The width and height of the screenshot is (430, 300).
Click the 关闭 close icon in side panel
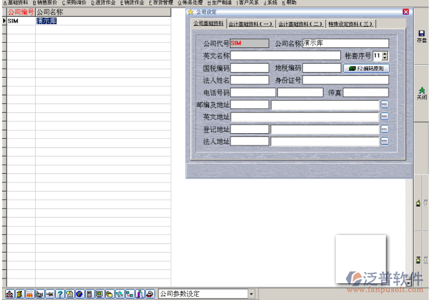pyautogui.click(x=421, y=93)
